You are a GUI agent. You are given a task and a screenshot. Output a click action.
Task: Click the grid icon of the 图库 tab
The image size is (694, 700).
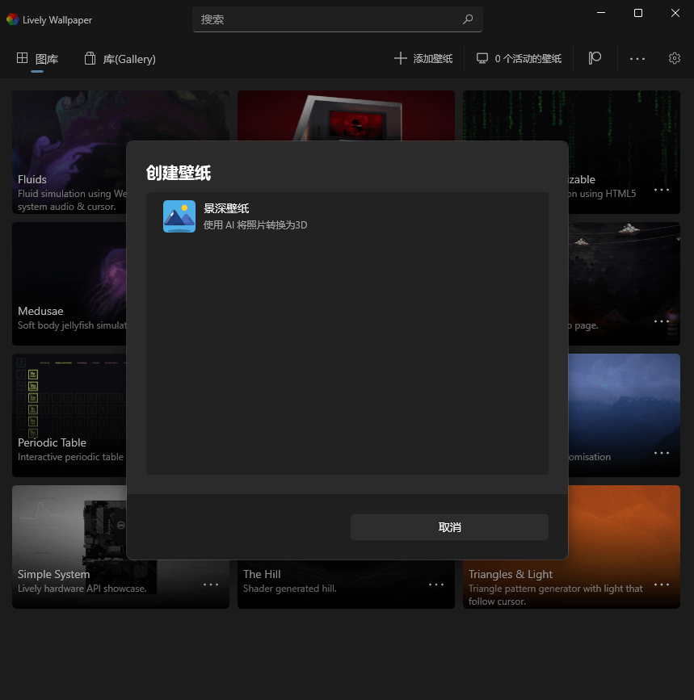22,58
